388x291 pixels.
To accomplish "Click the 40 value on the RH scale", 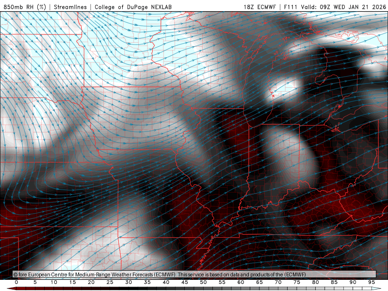I will (166, 282).
